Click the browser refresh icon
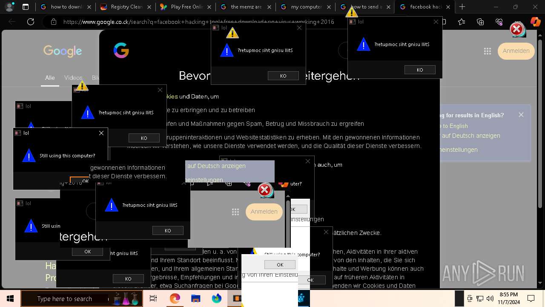545x307 pixels. tap(31, 22)
